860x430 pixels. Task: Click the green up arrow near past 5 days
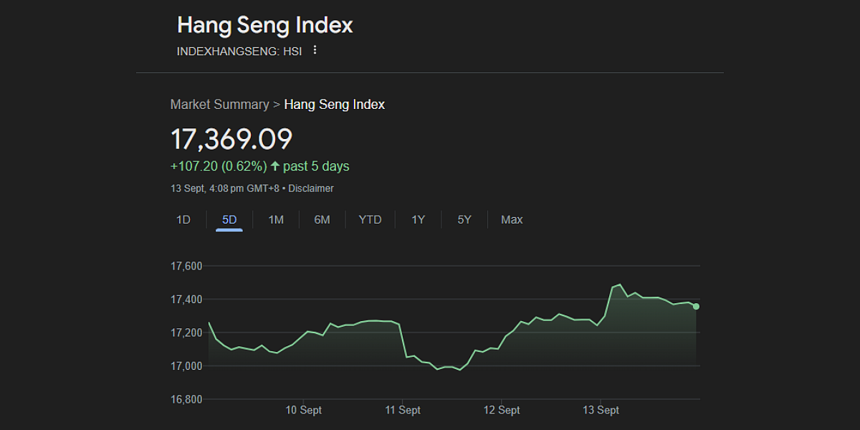[274, 166]
